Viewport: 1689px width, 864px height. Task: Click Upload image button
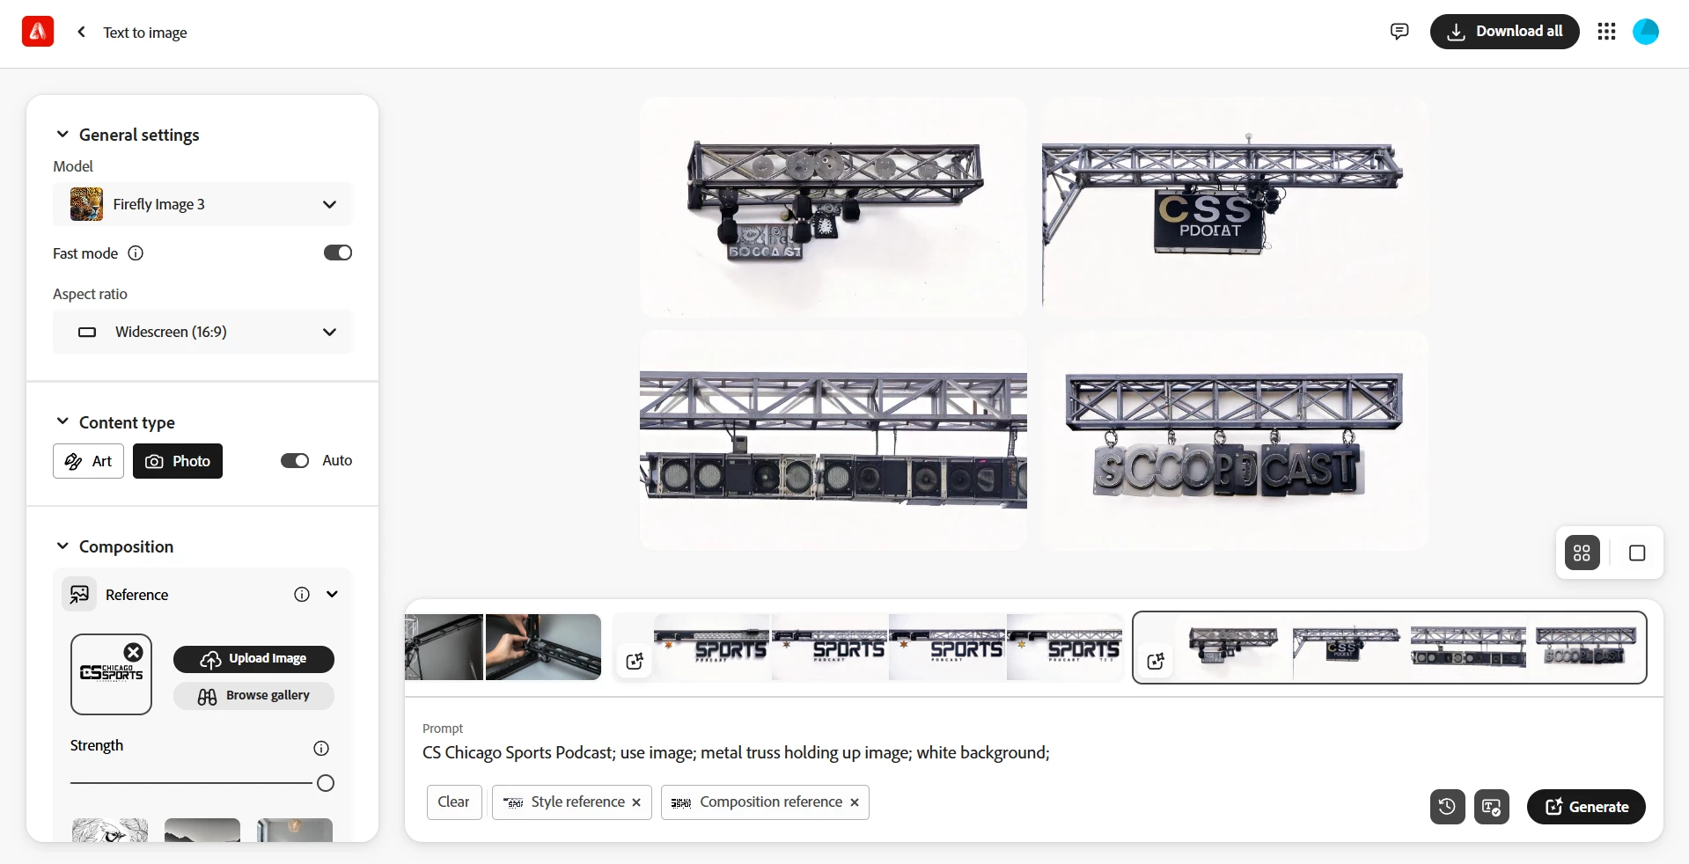253,659
